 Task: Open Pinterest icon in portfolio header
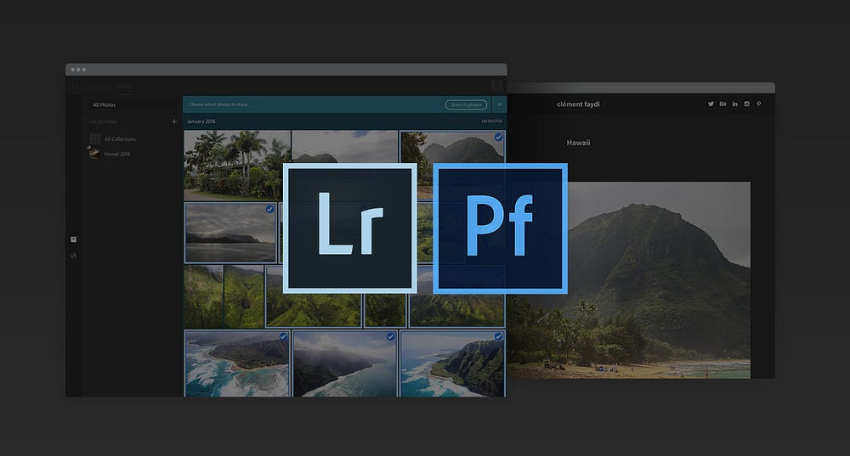click(759, 104)
